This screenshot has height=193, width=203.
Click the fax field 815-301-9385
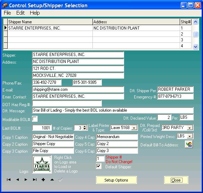point(87,82)
